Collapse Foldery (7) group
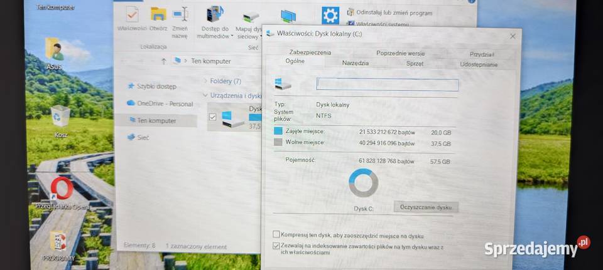 coord(205,81)
